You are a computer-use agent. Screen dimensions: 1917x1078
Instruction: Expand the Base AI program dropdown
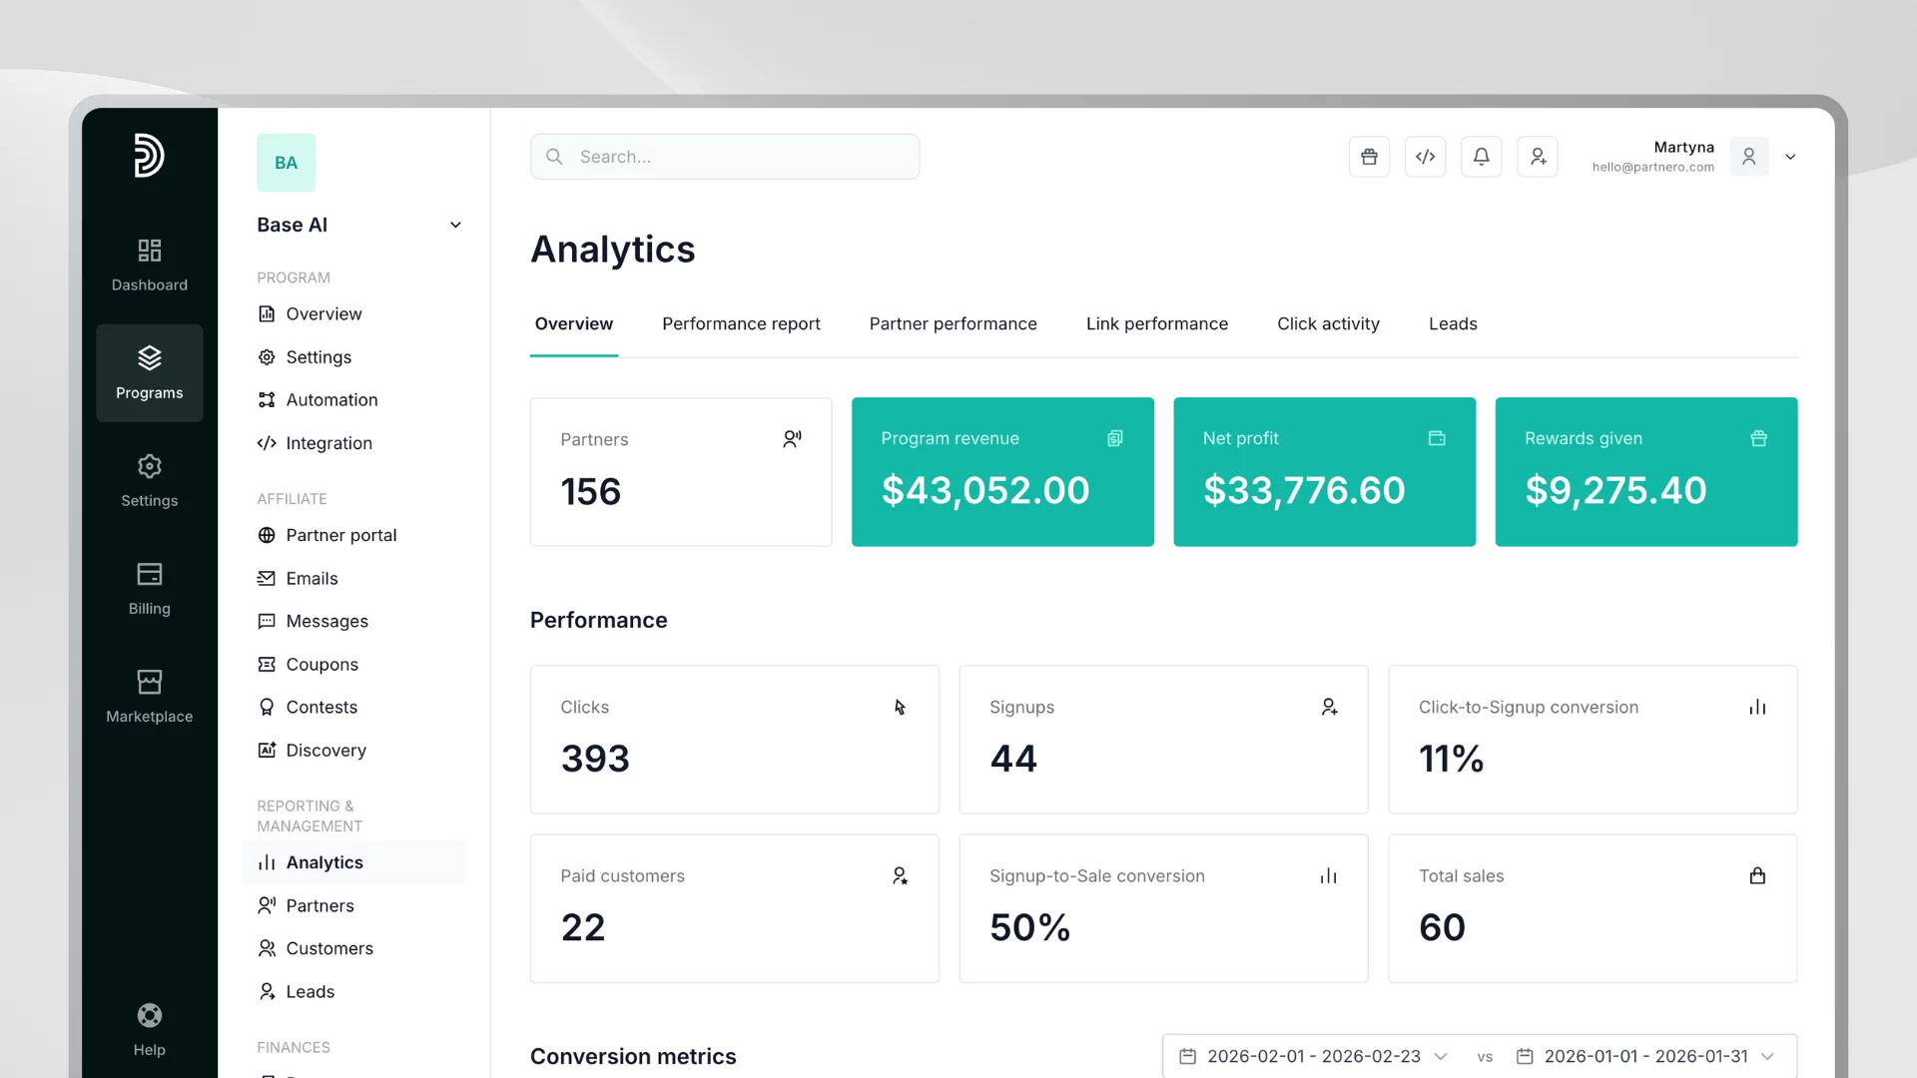point(455,225)
